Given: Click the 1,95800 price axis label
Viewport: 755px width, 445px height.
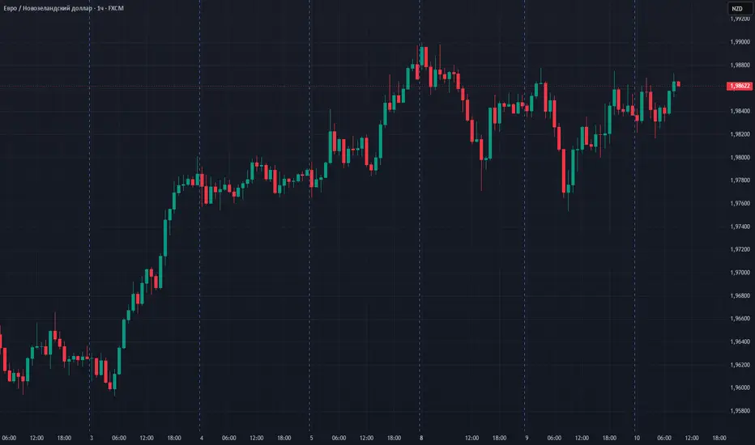Looking at the screenshot, I should pos(740,411).
